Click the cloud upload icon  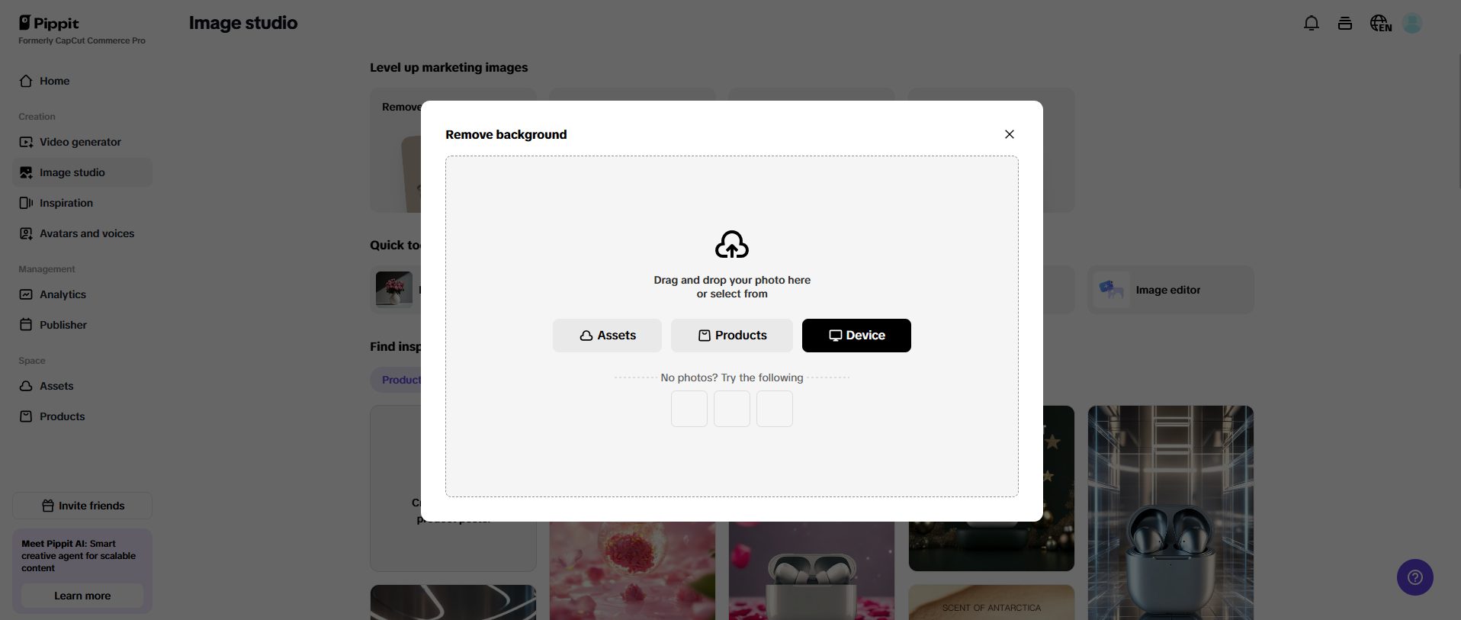point(732,244)
